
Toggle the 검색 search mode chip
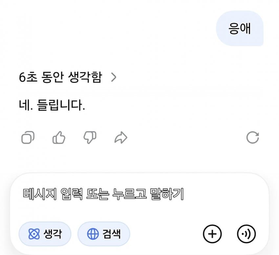[104, 234]
